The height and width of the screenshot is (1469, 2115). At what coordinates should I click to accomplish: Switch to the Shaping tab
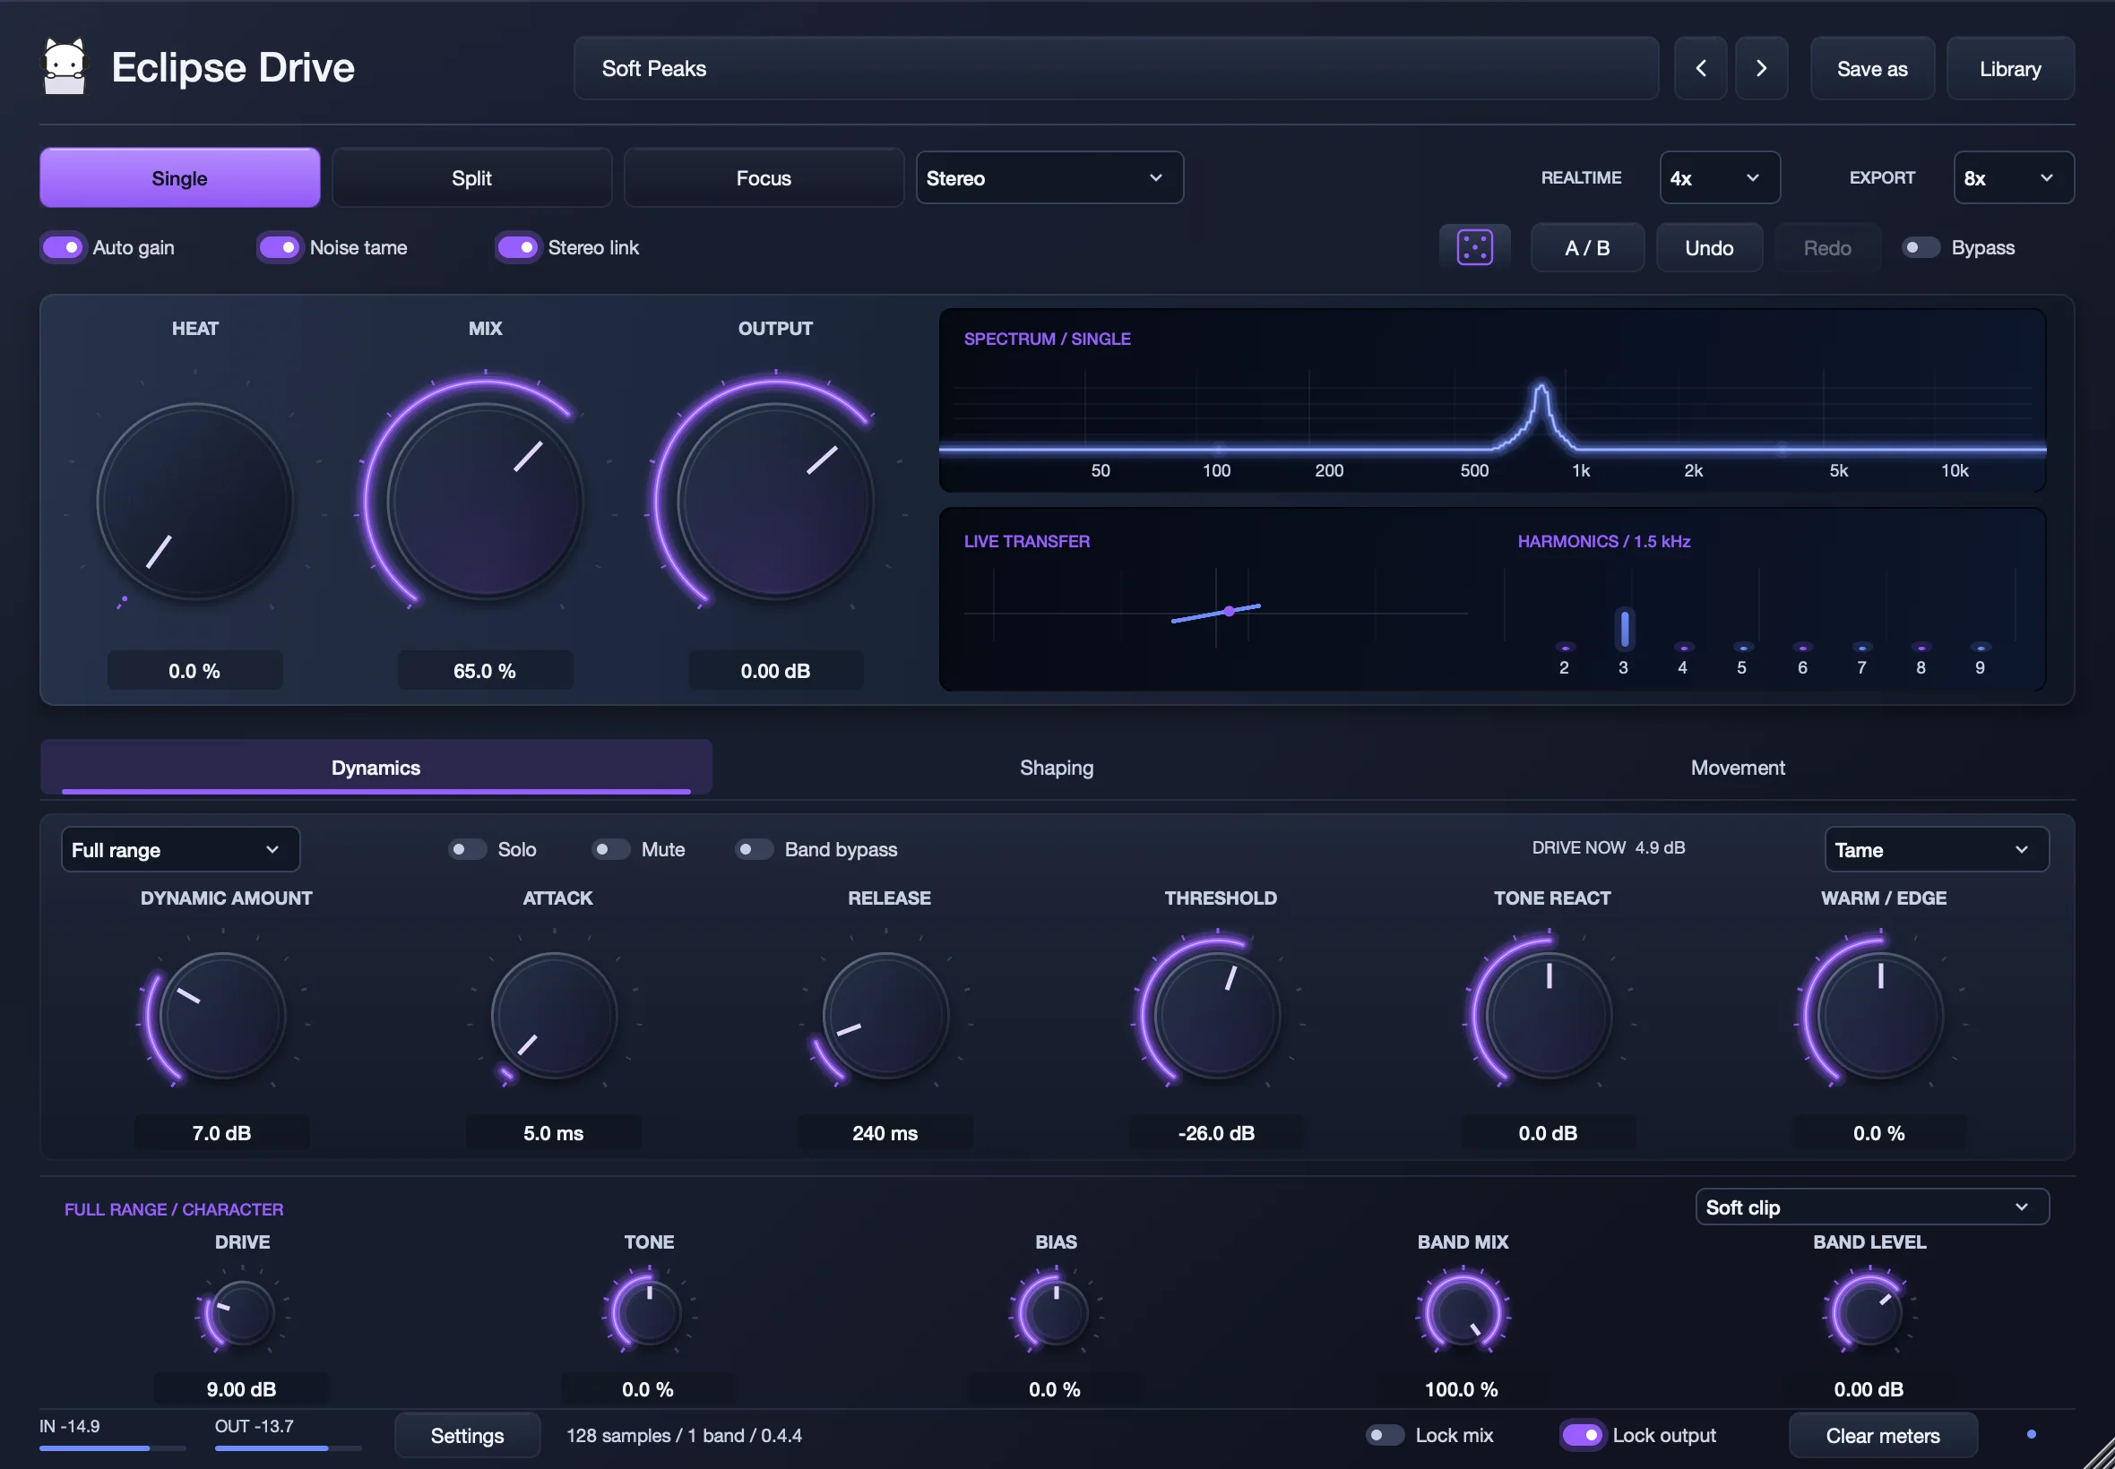1056,767
